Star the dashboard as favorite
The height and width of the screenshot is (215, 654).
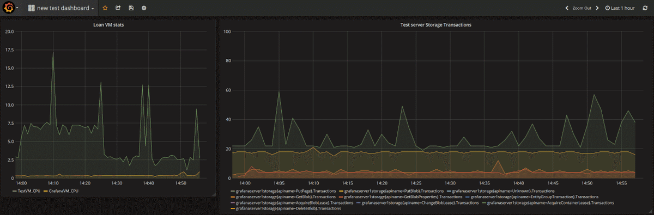(x=105, y=8)
